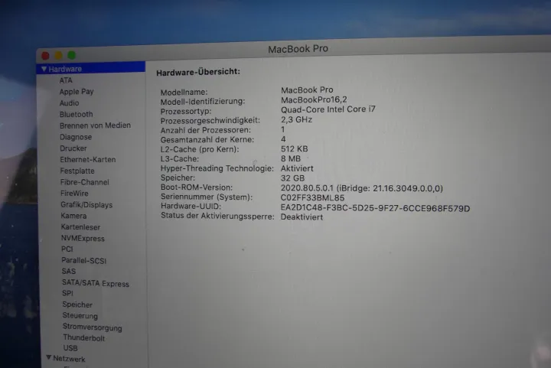Select Thunderbolt in the sidebar
The width and height of the screenshot is (551, 368).
84,338
